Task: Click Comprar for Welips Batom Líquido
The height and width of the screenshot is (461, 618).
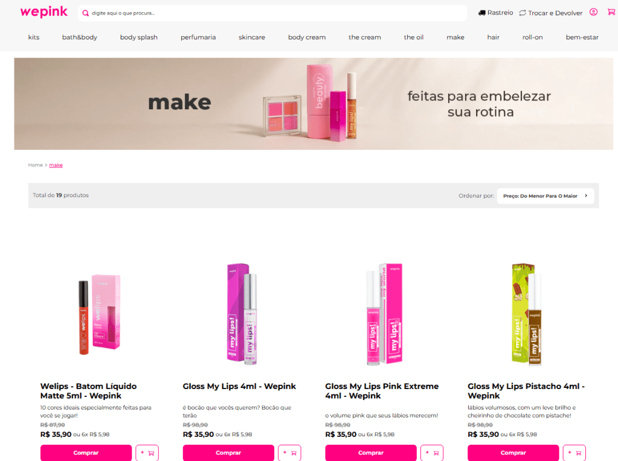Action: pos(86,453)
